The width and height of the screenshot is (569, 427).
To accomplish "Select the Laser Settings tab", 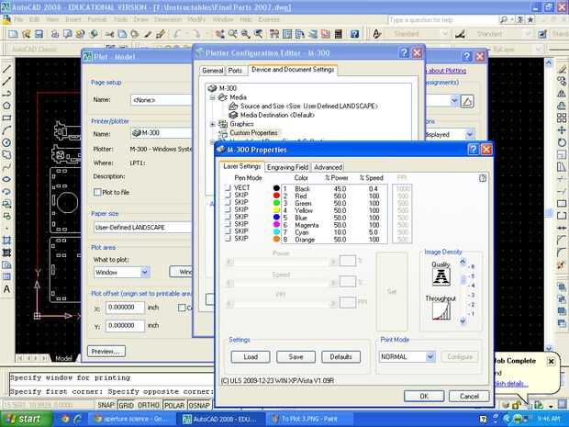I will coord(241,166).
